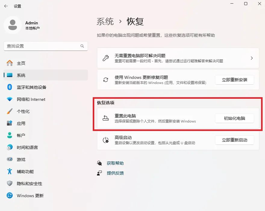Click the 立即重新启动 button

(x=234, y=140)
